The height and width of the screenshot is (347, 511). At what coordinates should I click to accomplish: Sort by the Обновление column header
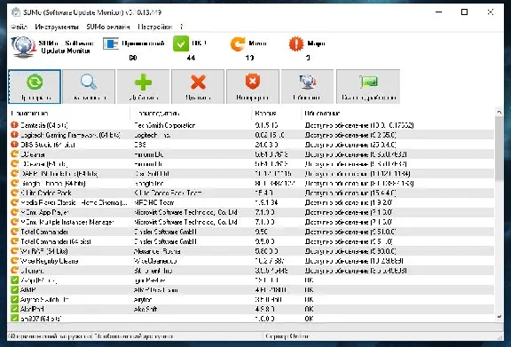[397, 114]
